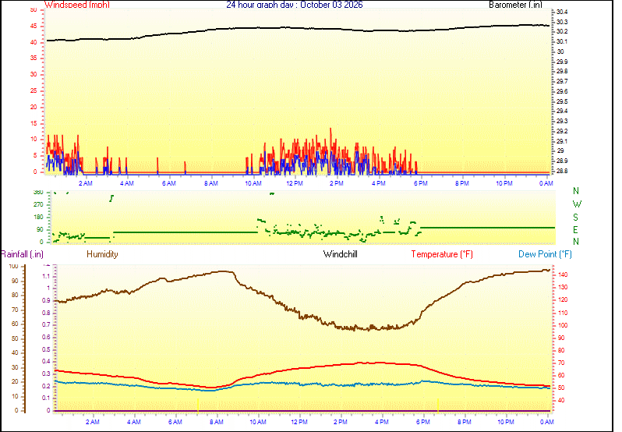Click '12 PM' on the windspeed graph time axis
The height and width of the screenshot is (432, 622).
coord(295,183)
